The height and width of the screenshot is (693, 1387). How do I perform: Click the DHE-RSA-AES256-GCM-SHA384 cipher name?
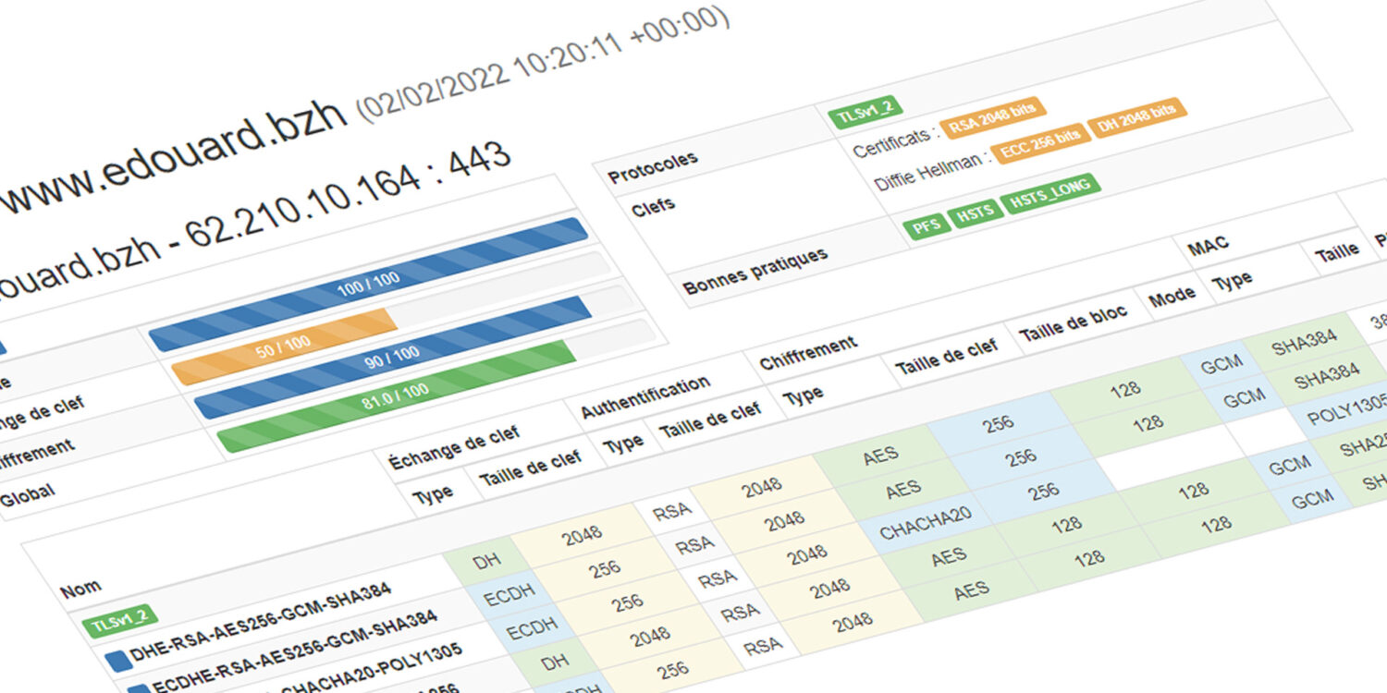pos(260,623)
